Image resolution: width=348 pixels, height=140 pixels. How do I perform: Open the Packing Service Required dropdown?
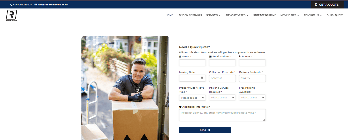pyautogui.click(x=222, y=98)
